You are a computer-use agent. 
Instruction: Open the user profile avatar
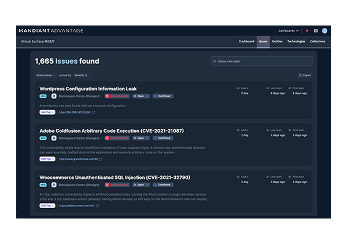324,31
